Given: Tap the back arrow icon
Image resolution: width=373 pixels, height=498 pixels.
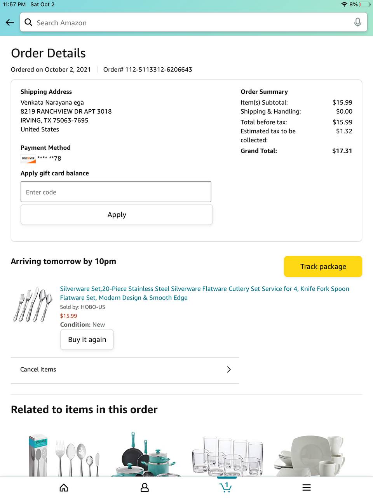Looking at the screenshot, I should pos(10,23).
